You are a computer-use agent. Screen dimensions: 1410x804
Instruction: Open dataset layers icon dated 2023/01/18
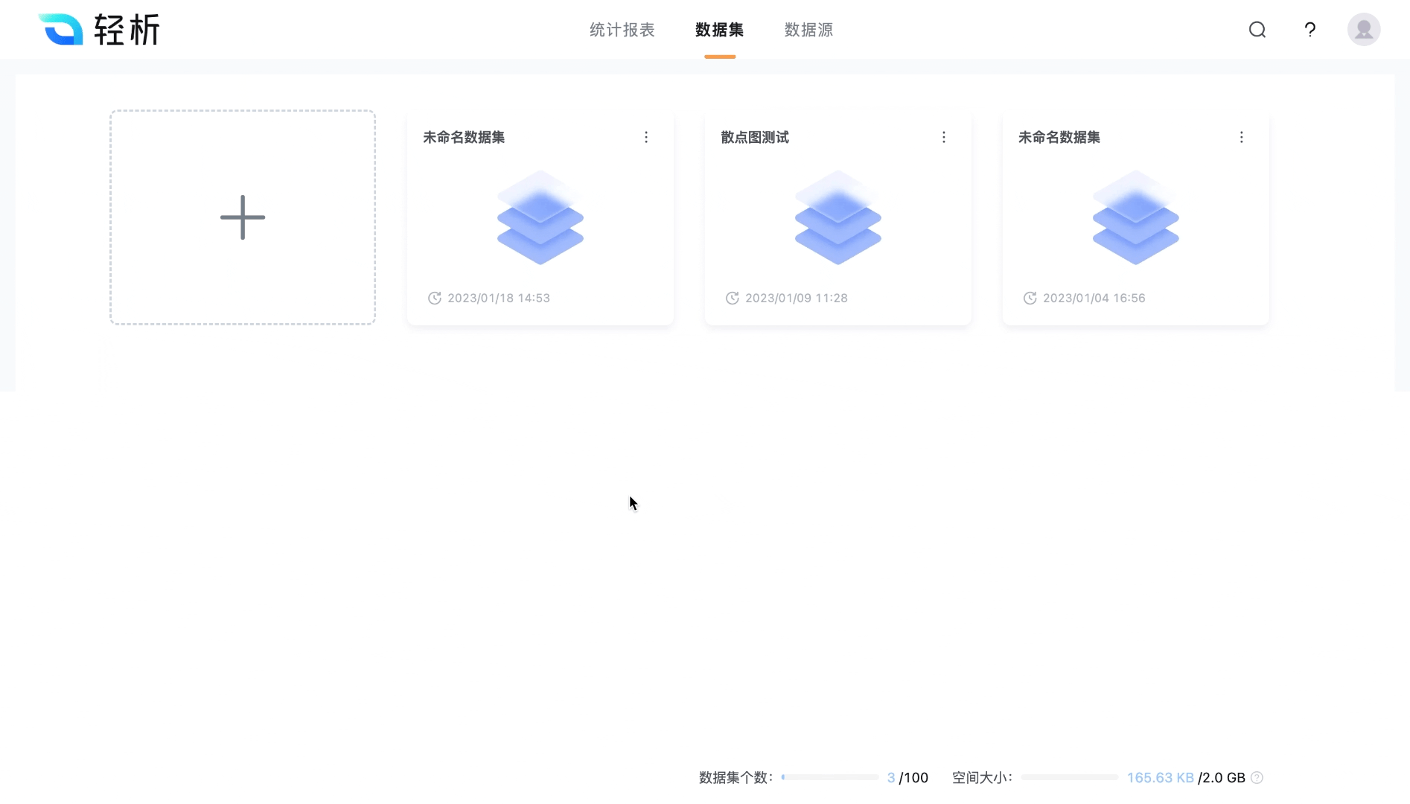540,217
